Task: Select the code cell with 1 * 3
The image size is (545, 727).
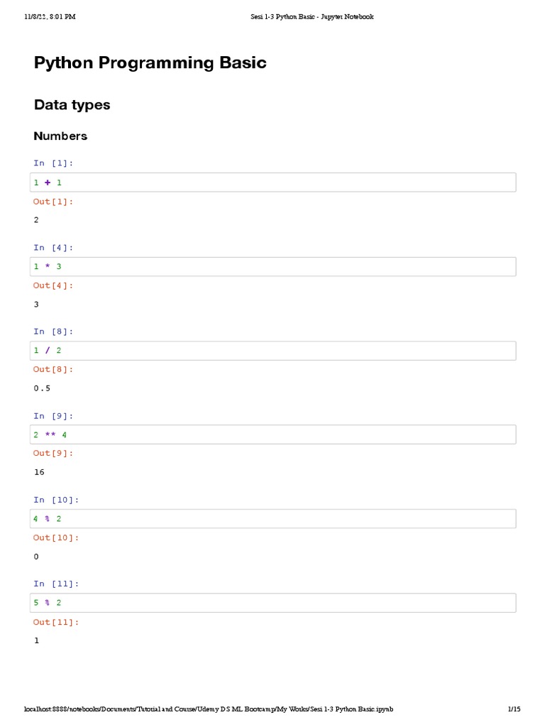Action: (274, 266)
